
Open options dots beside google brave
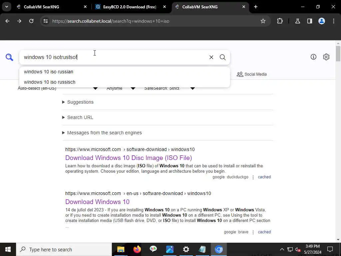253,232
